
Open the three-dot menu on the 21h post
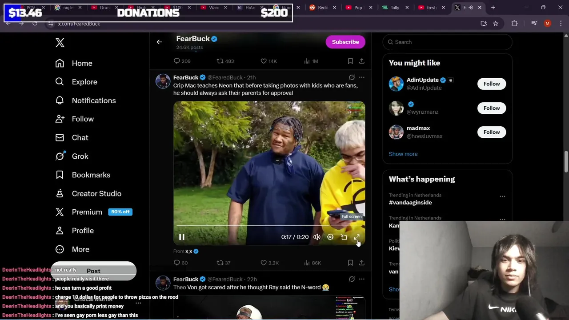click(362, 77)
